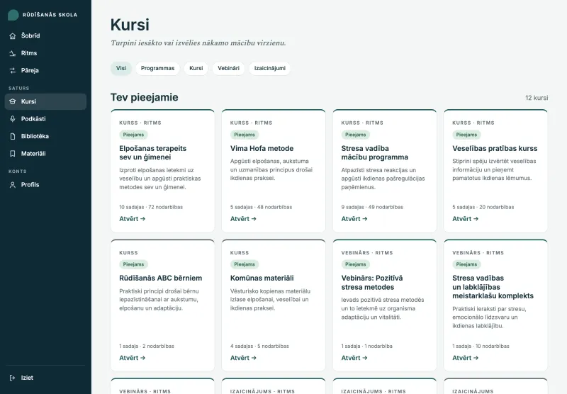
Task: Click Atvērt on Komūnas materiāli card
Action: [x=243, y=358]
